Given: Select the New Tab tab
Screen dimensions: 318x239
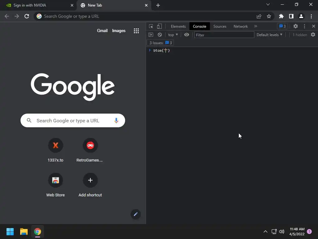Looking at the screenshot, I should coord(114,5).
